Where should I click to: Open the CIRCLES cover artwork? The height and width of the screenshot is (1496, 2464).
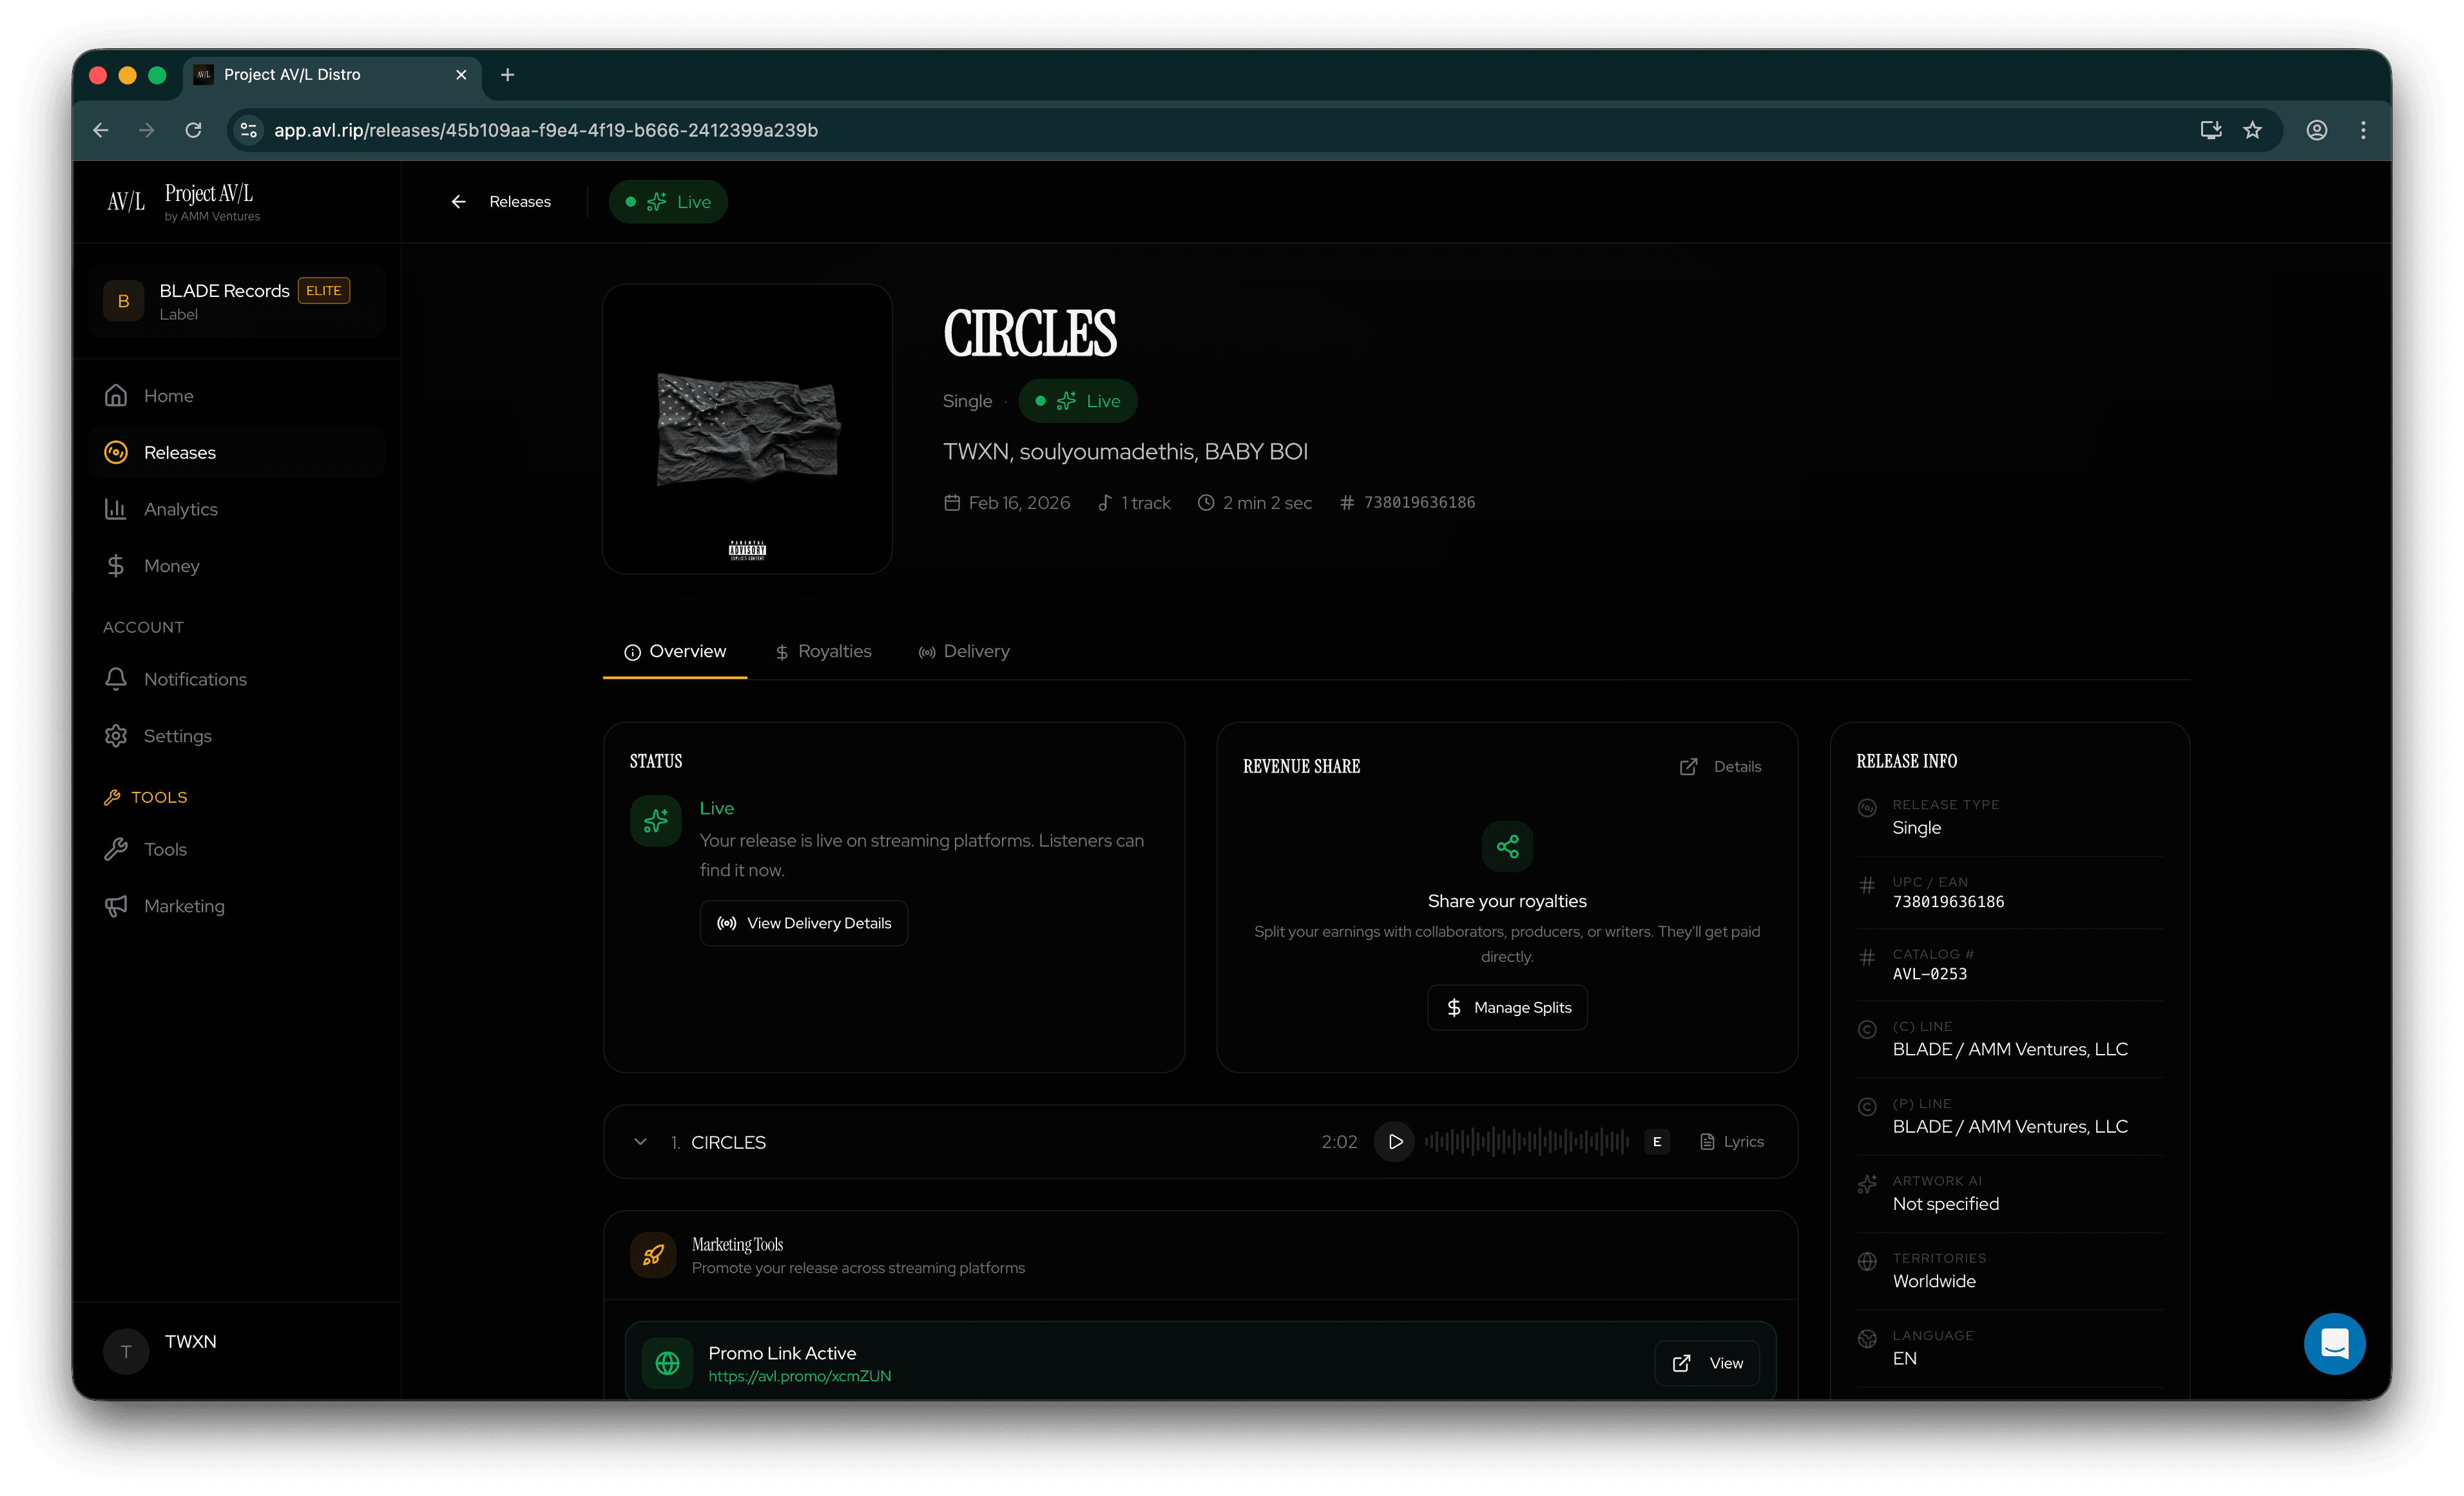(x=747, y=429)
